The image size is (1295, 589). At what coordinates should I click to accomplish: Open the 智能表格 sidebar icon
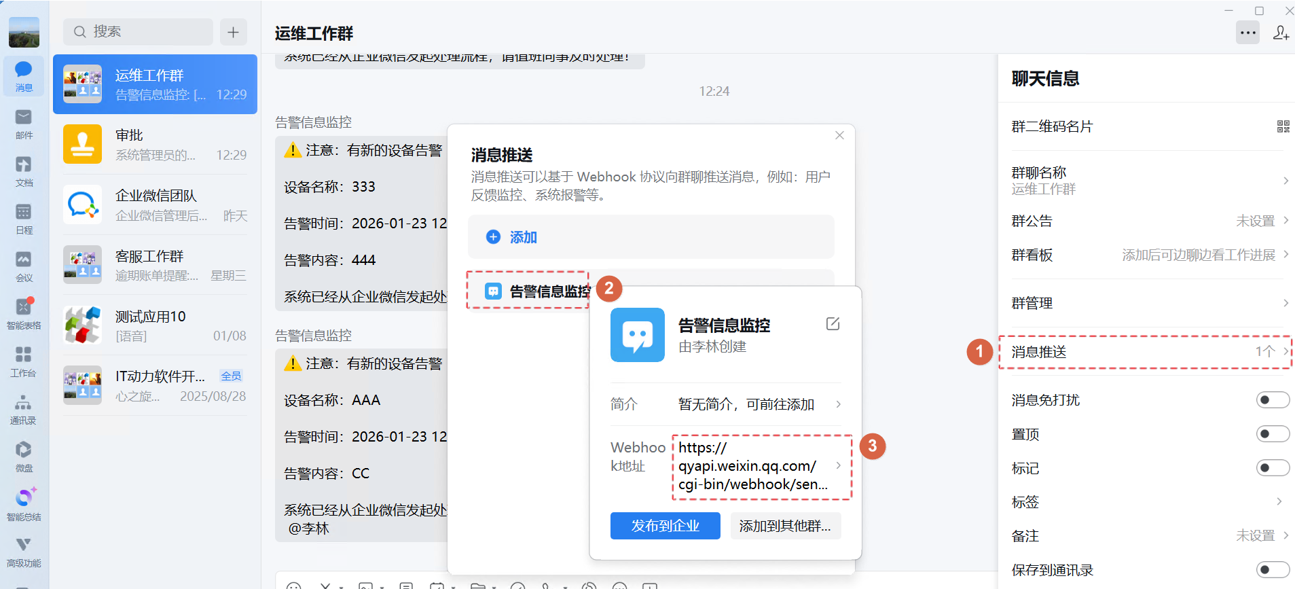[x=24, y=314]
